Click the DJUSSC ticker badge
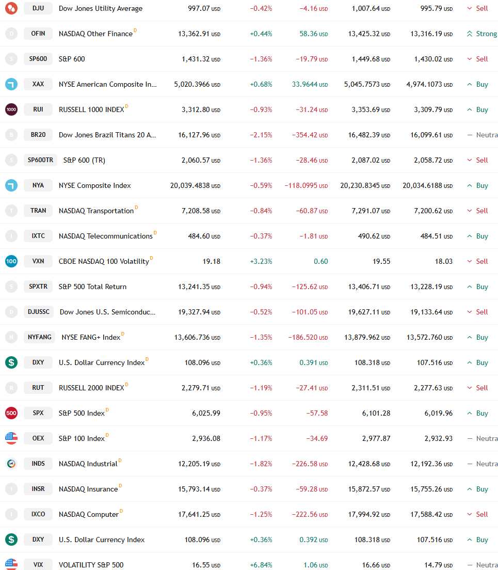Screen dimensions: 498x570 tap(39, 311)
